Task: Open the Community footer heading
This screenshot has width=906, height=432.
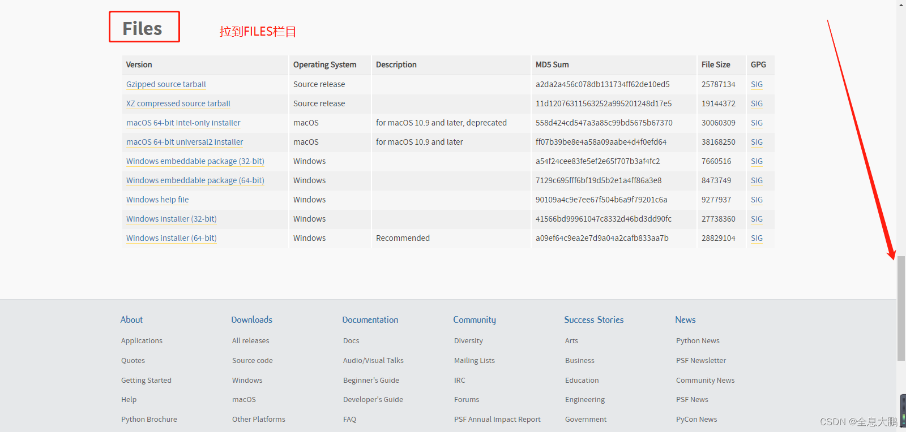Action: 475,320
